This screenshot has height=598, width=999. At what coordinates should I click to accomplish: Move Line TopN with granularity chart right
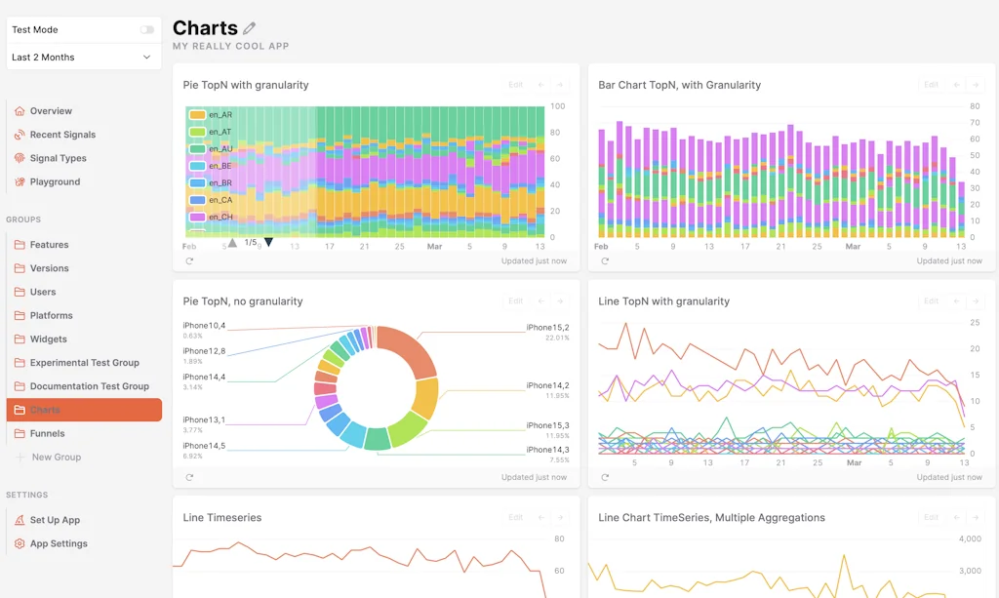(x=976, y=301)
